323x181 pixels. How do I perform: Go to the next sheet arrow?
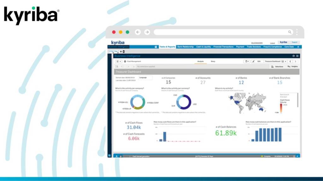pyautogui.click(x=296, y=61)
